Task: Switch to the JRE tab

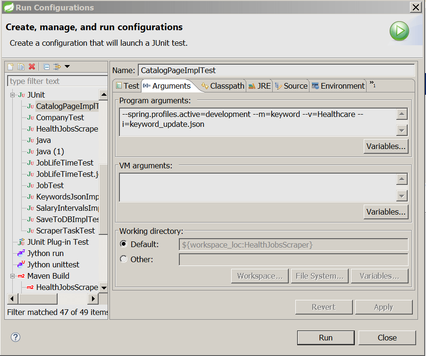Action: coord(260,86)
